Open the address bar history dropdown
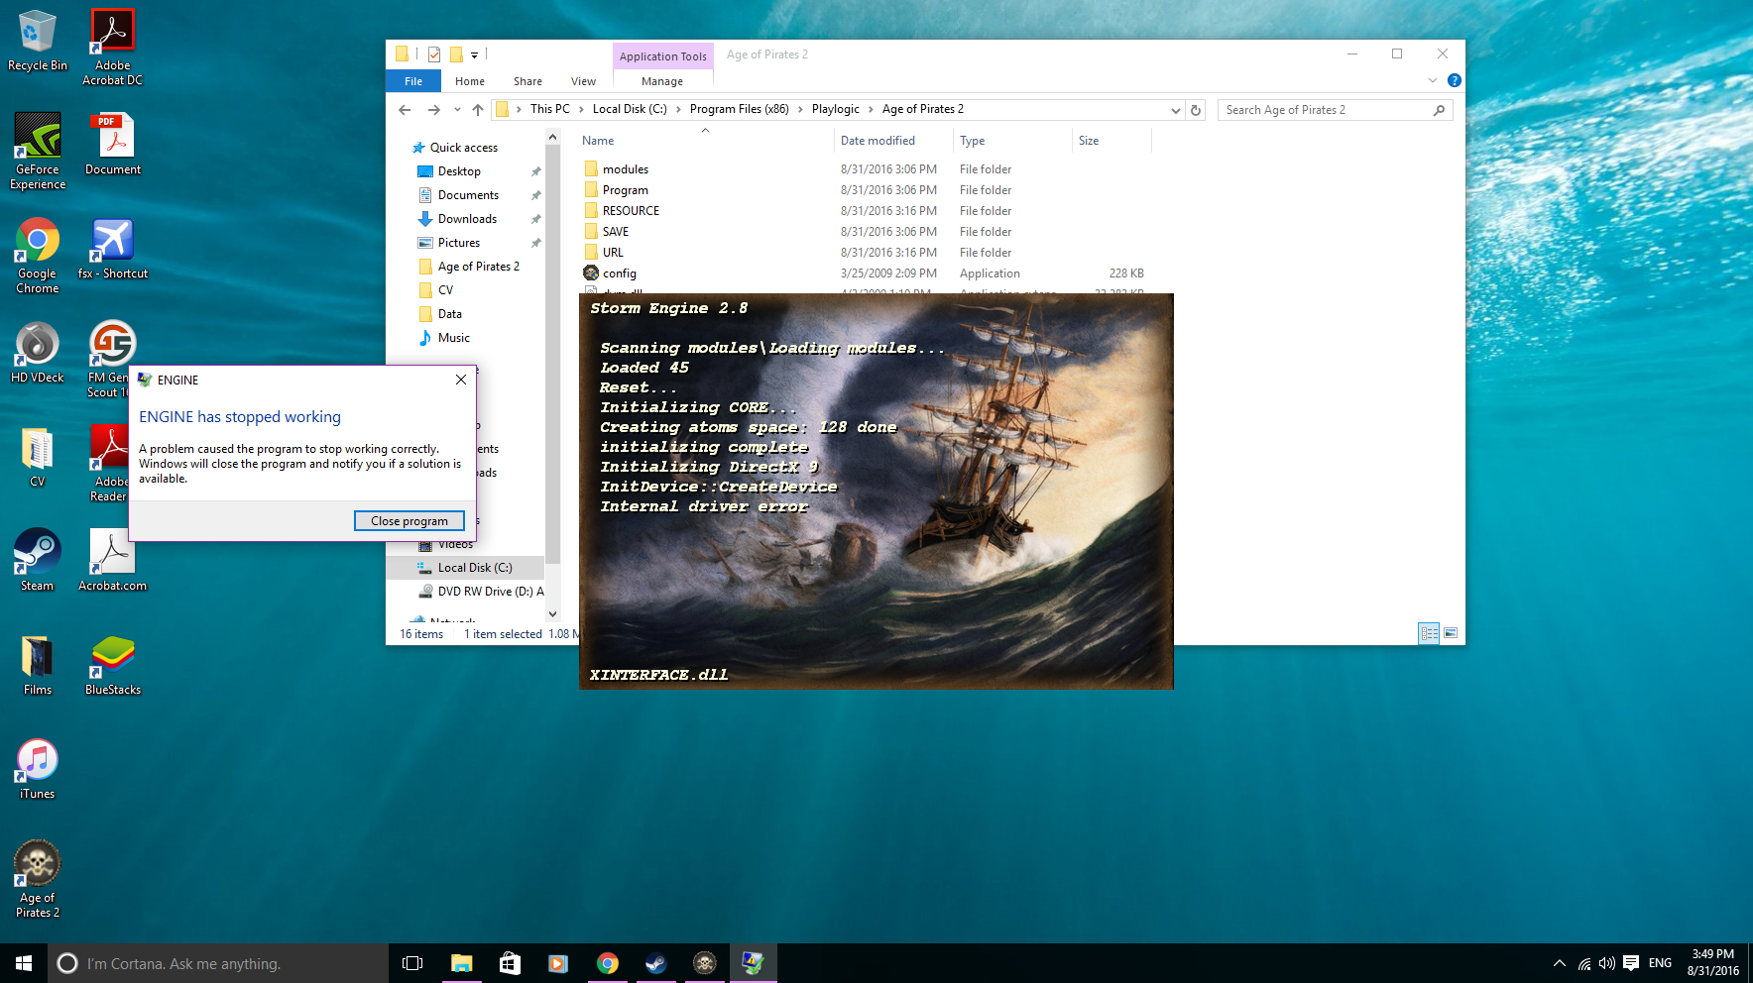Screen dimensions: 1753x983 point(1176,110)
